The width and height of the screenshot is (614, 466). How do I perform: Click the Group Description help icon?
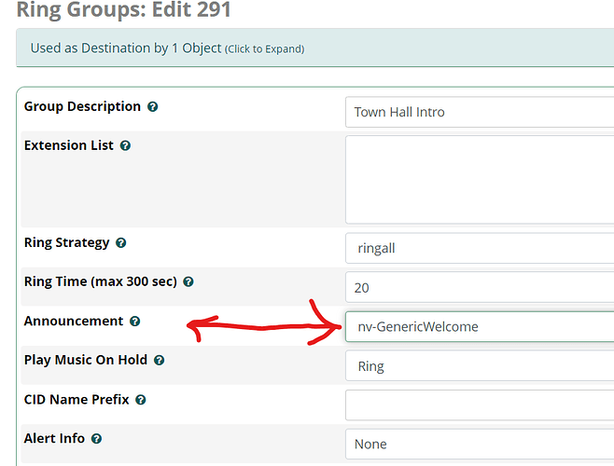(152, 106)
